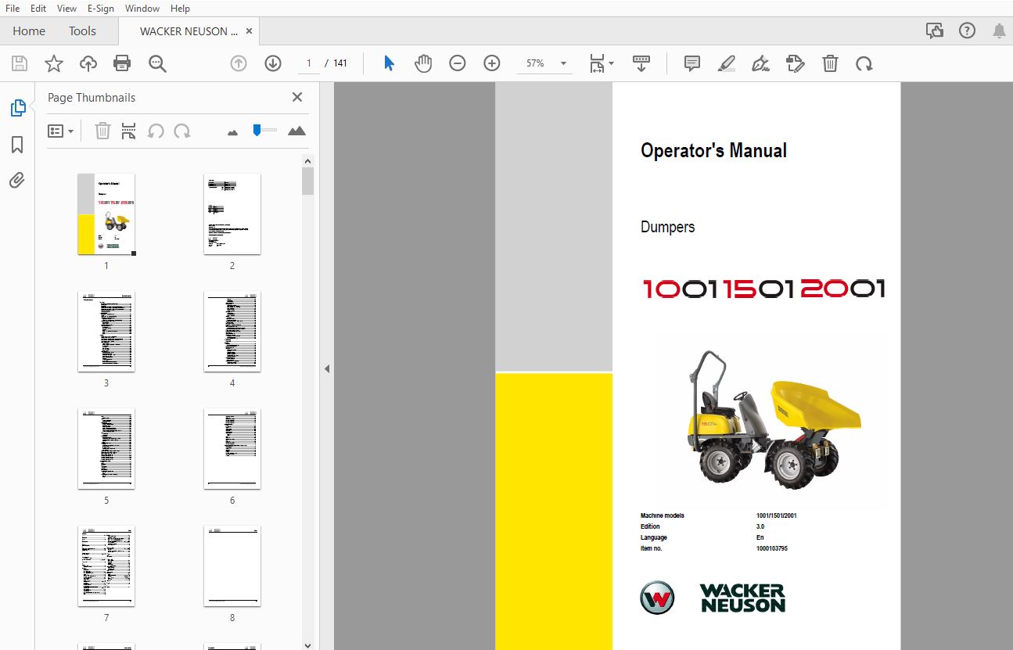The image size is (1013, 650).
Task: Open the Edit menu
Action: 38,8
